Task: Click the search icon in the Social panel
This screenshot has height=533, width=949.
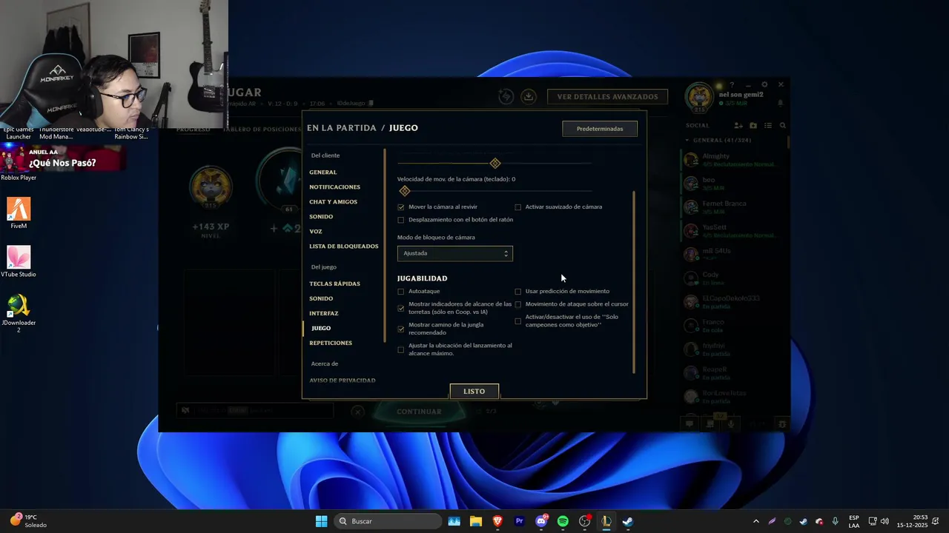Action: coord(782,126)
